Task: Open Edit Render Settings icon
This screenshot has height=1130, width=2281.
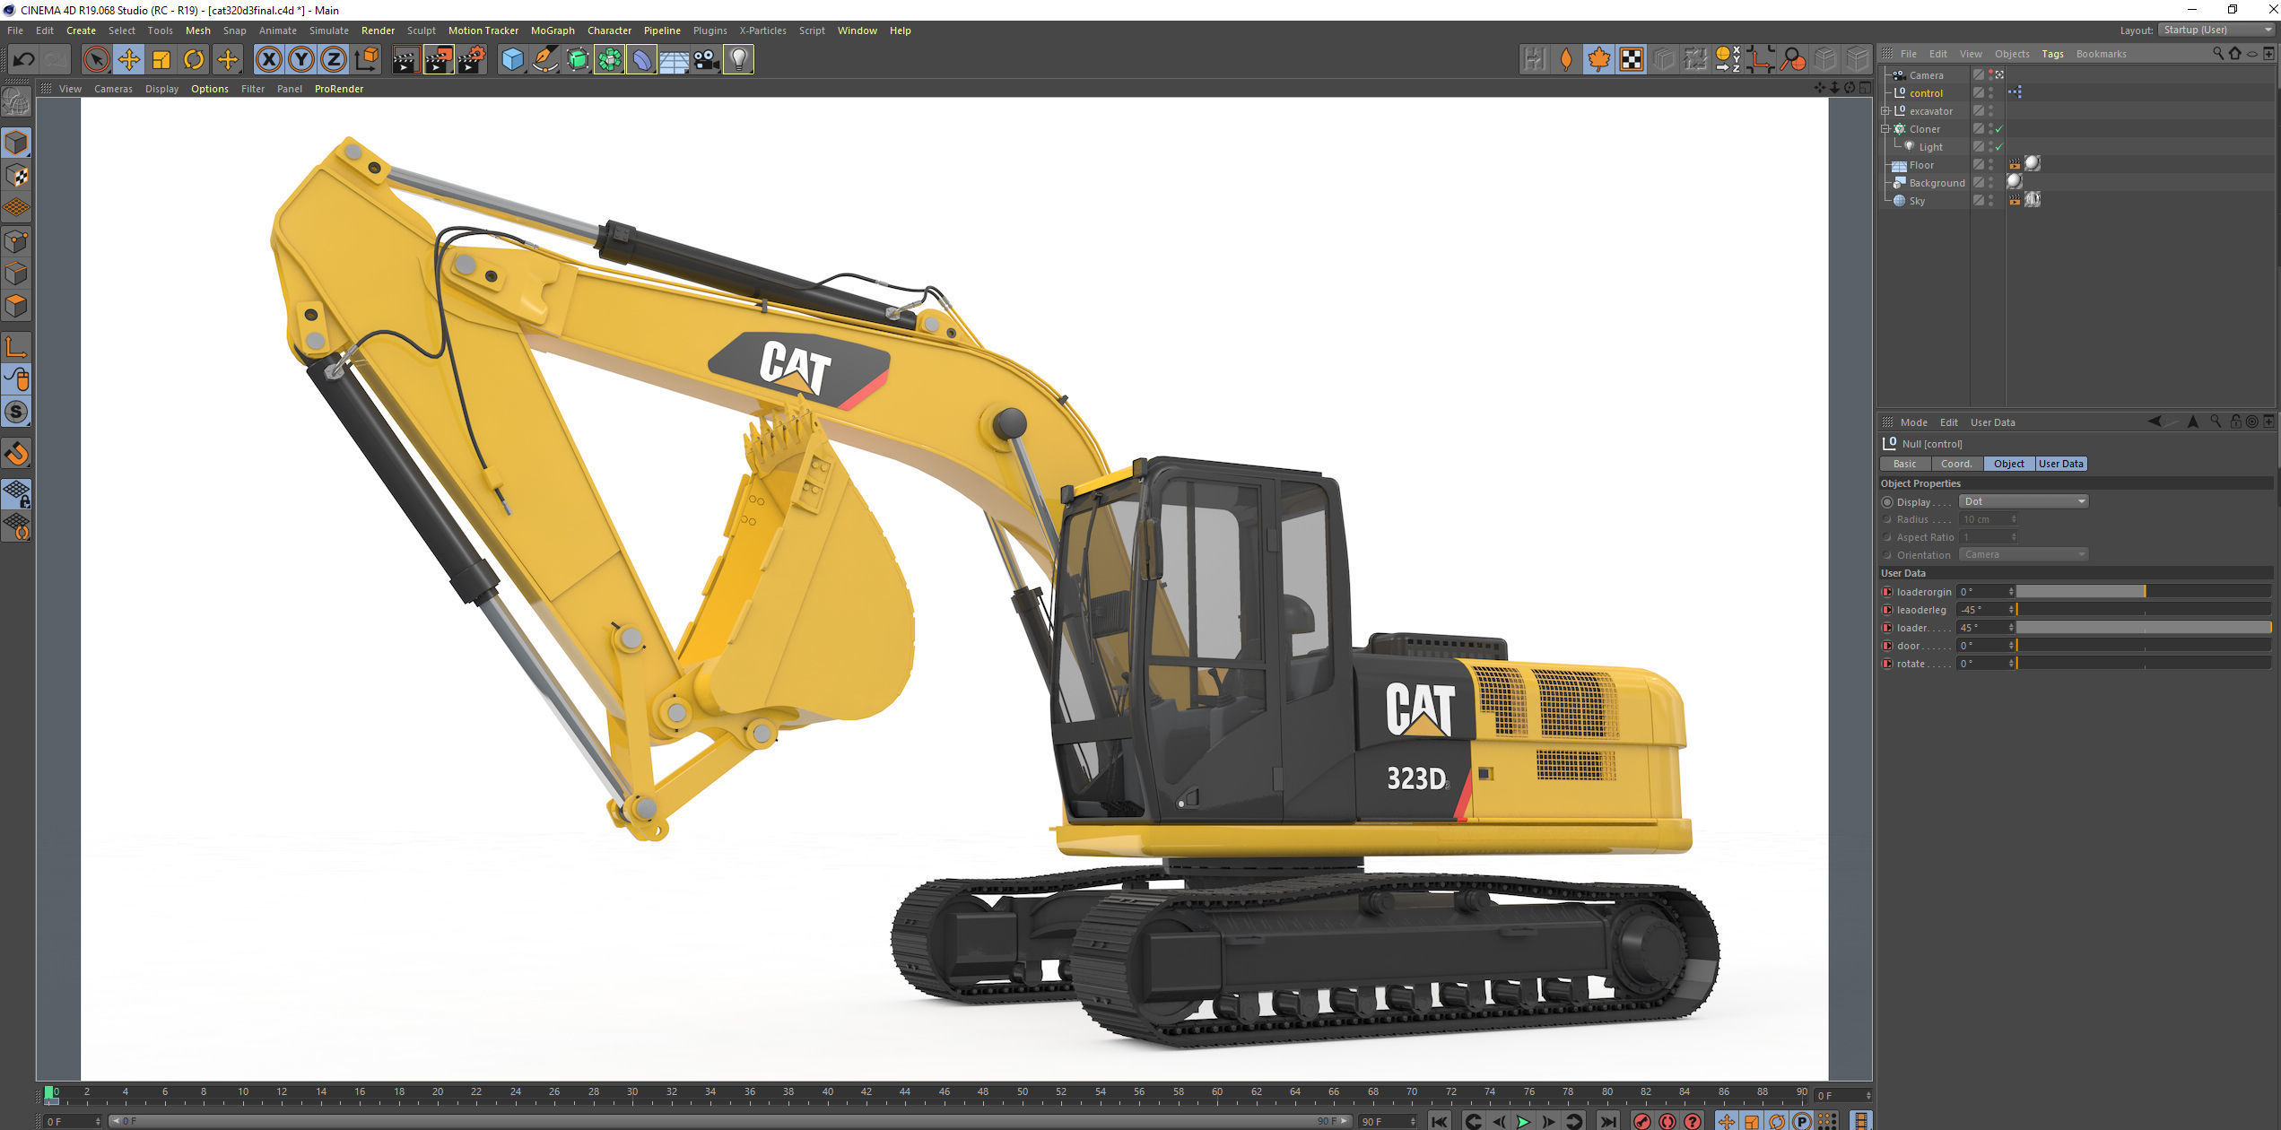Action: point(472,60)
